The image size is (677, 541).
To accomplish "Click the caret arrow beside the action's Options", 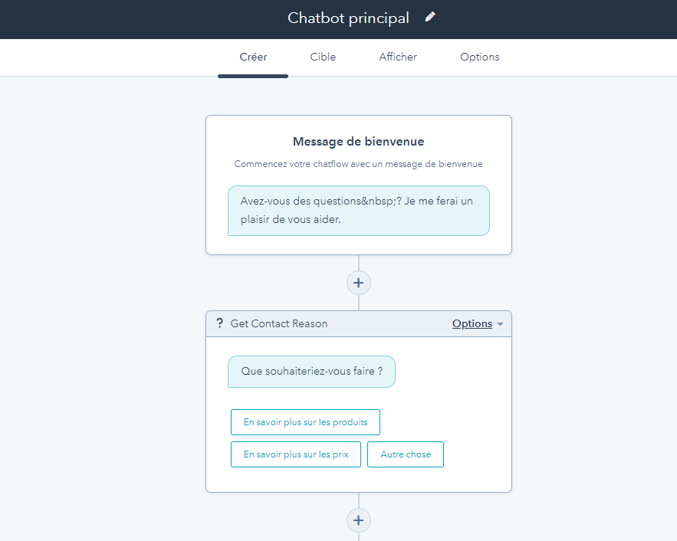I will point(501,324).
